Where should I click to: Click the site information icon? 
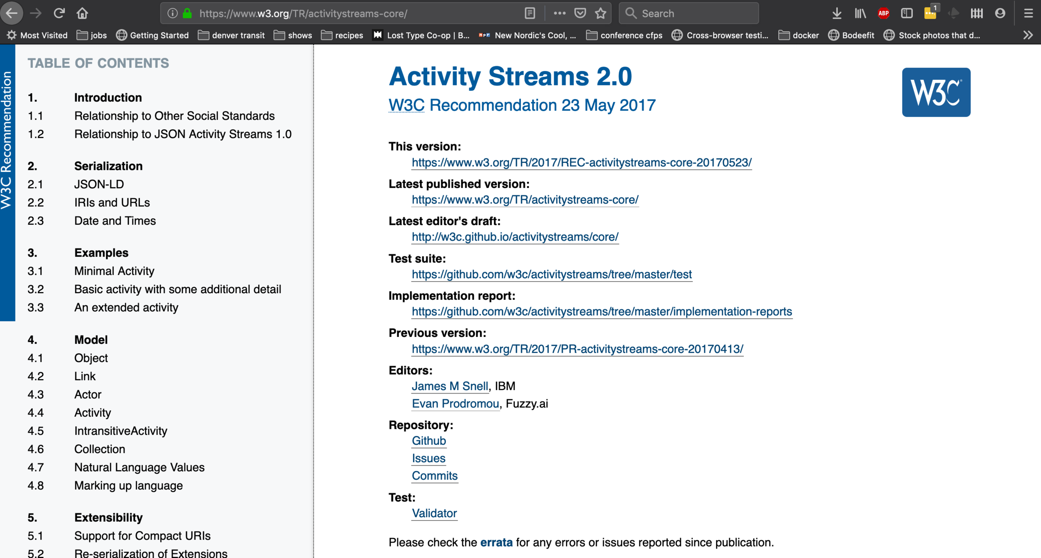pos(172,13)
